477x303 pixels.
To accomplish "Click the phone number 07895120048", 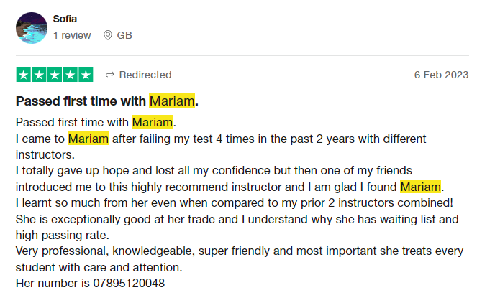I will pos(129,284).
